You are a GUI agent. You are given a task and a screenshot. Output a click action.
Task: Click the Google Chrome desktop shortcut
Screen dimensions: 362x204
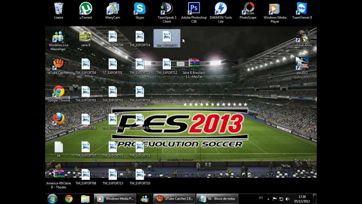click(x=59, y=94)
